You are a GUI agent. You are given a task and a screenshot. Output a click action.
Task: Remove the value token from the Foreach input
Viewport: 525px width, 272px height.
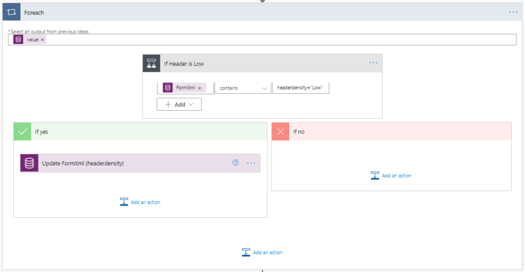(43, 40)
